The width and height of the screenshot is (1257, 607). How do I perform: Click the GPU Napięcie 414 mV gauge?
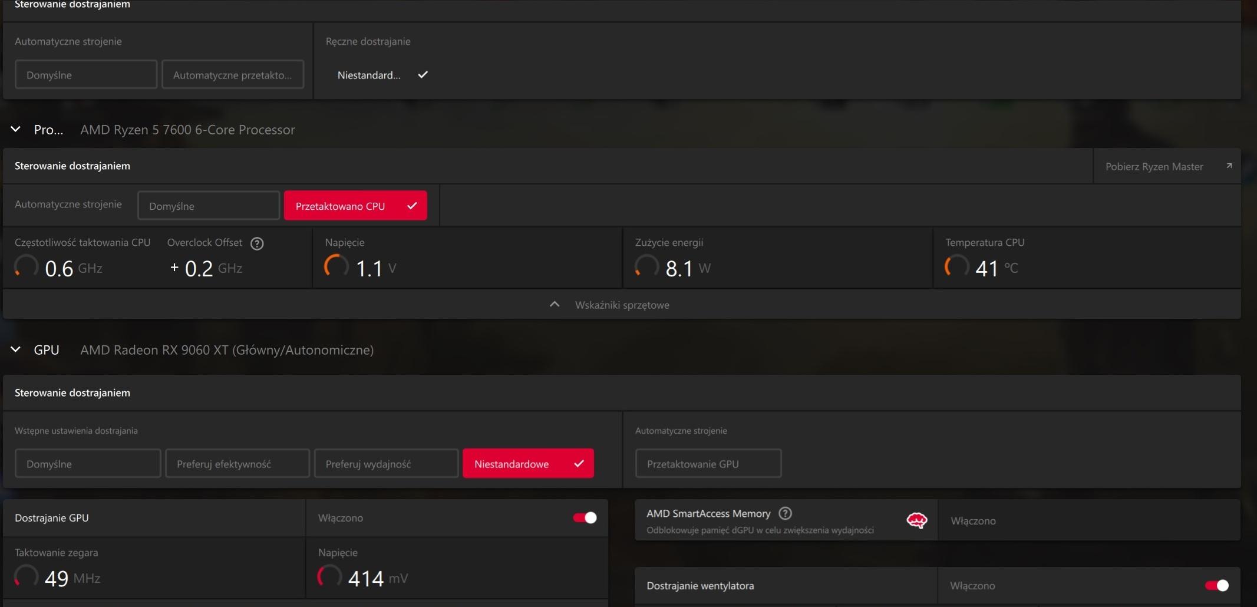(329, 576)
